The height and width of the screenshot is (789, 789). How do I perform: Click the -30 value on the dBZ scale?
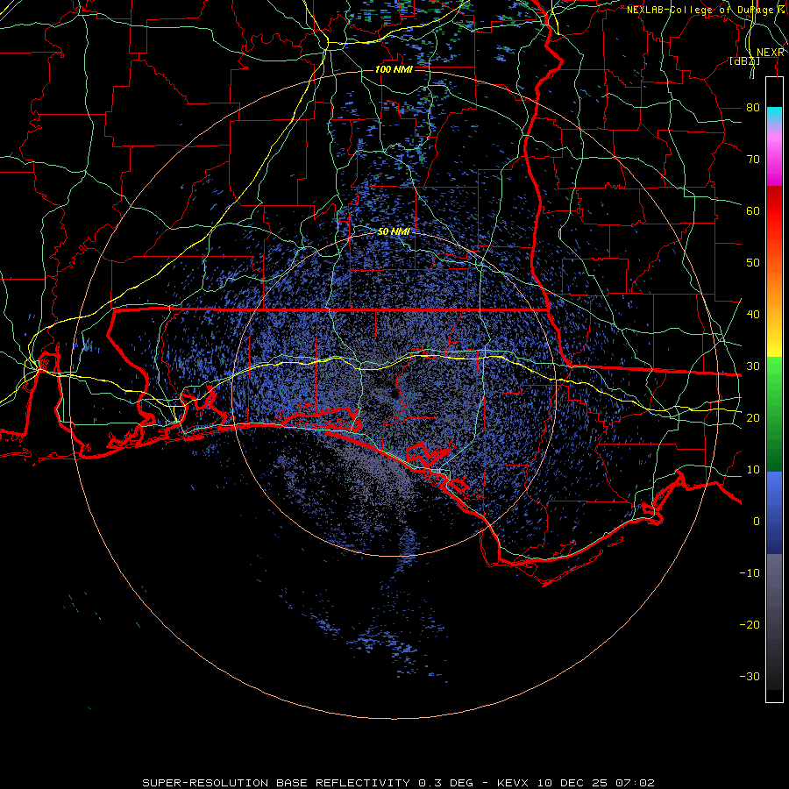[750, 677]
